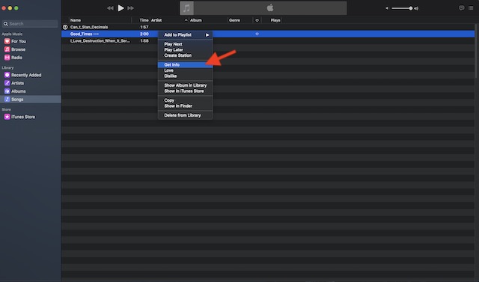
Task: Open Radio in the sidebar
Action: (x=16, y=58)
